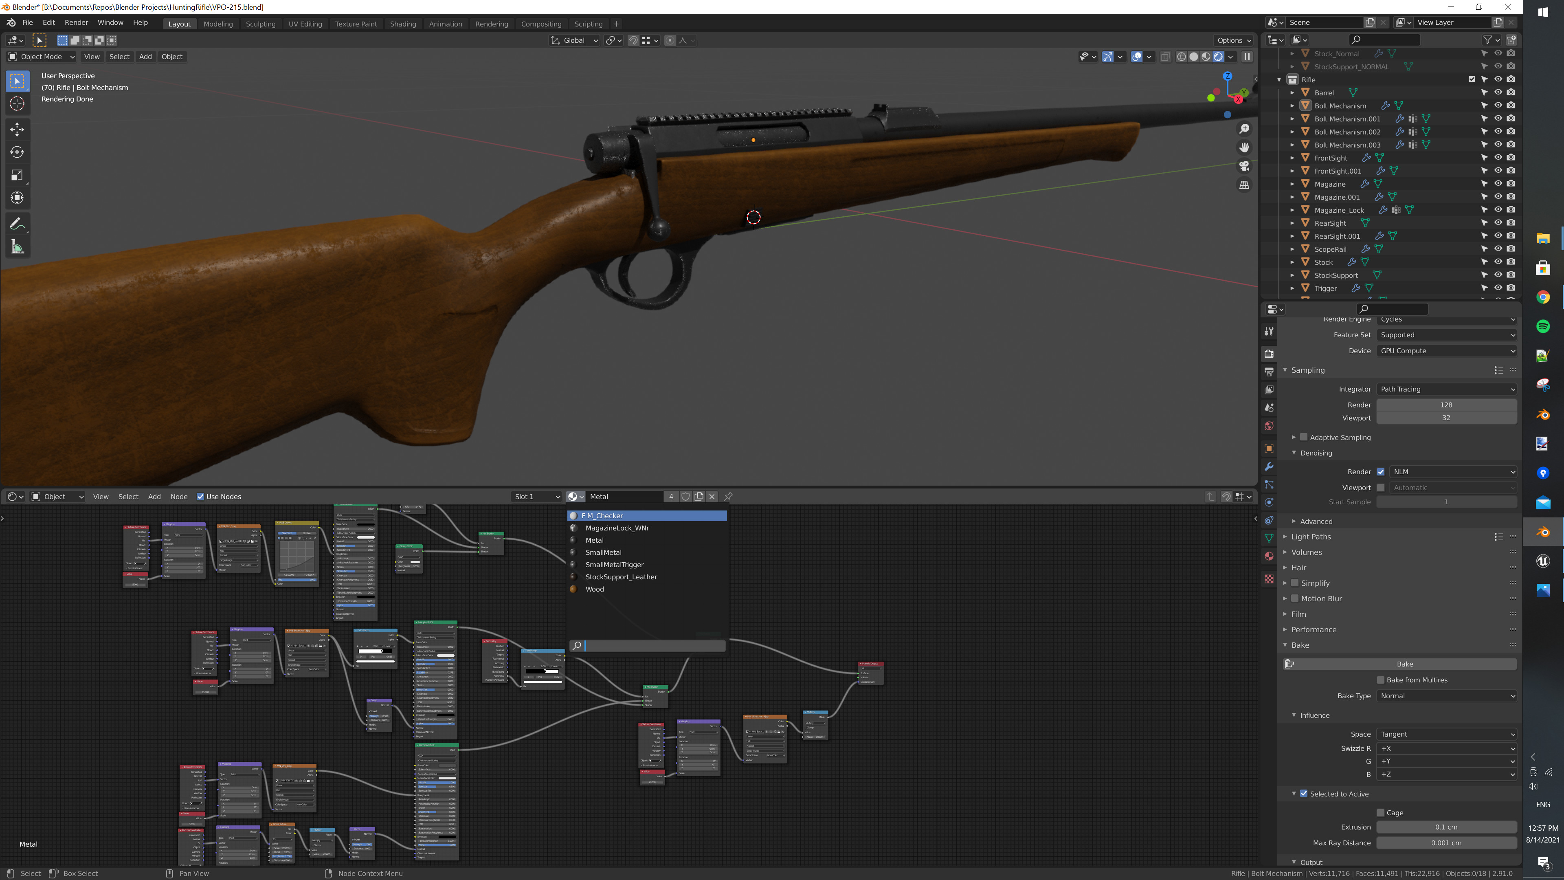
Task: Select the Move tool in the viewport toolbar
Action: click(17, 129)
